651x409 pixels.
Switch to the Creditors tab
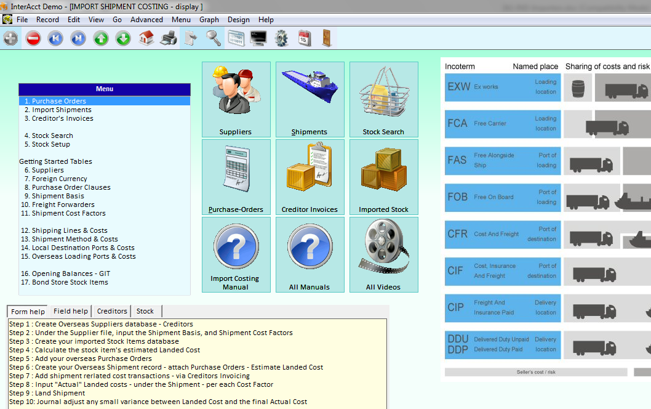point(112,311)
